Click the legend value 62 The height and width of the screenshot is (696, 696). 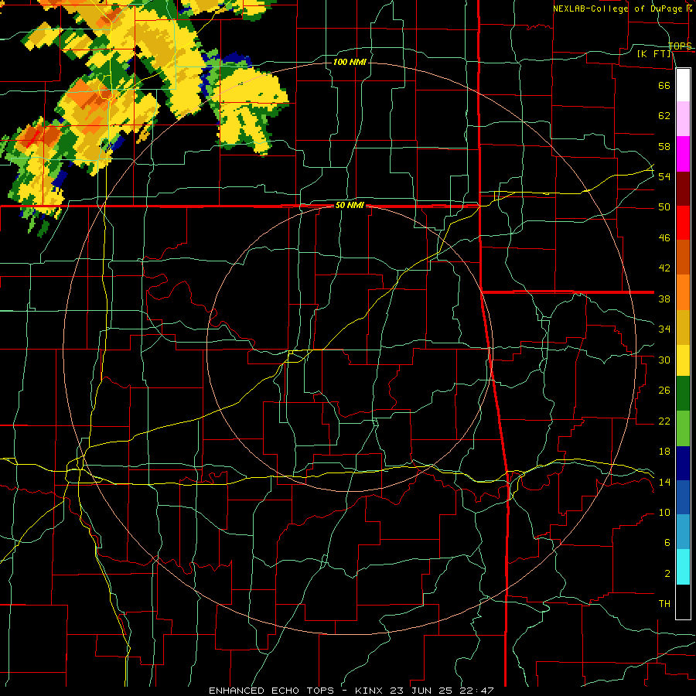(664, 116)
